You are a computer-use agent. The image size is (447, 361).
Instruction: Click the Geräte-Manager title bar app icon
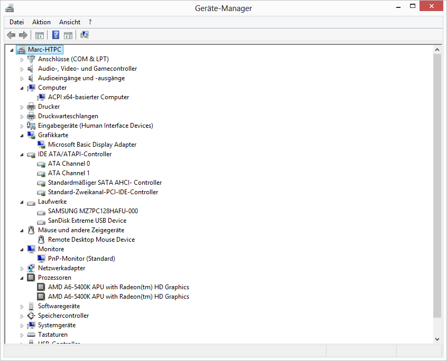click(10, 8)
